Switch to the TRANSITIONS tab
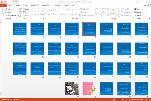 pyautogui.click(x=35, y=5)
